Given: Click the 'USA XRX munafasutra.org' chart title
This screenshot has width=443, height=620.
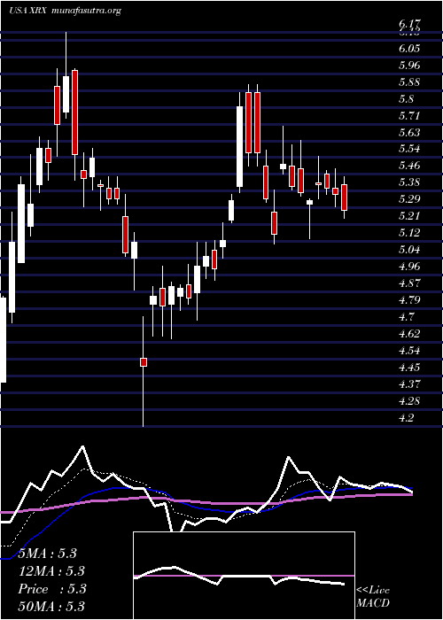Looking at the screenshot, I should click(x=65, y=11).
